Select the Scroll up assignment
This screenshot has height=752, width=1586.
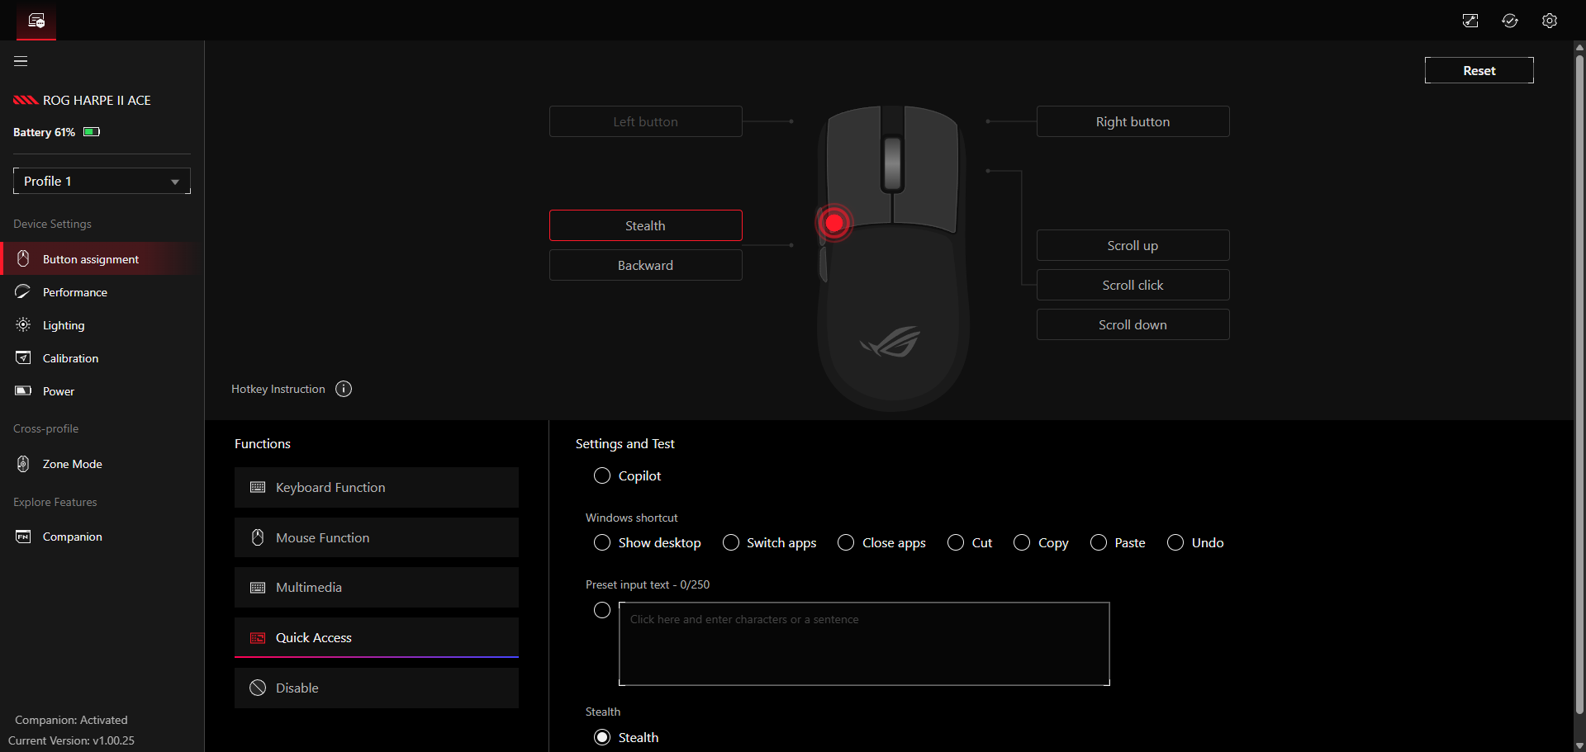coord(1133,245)
